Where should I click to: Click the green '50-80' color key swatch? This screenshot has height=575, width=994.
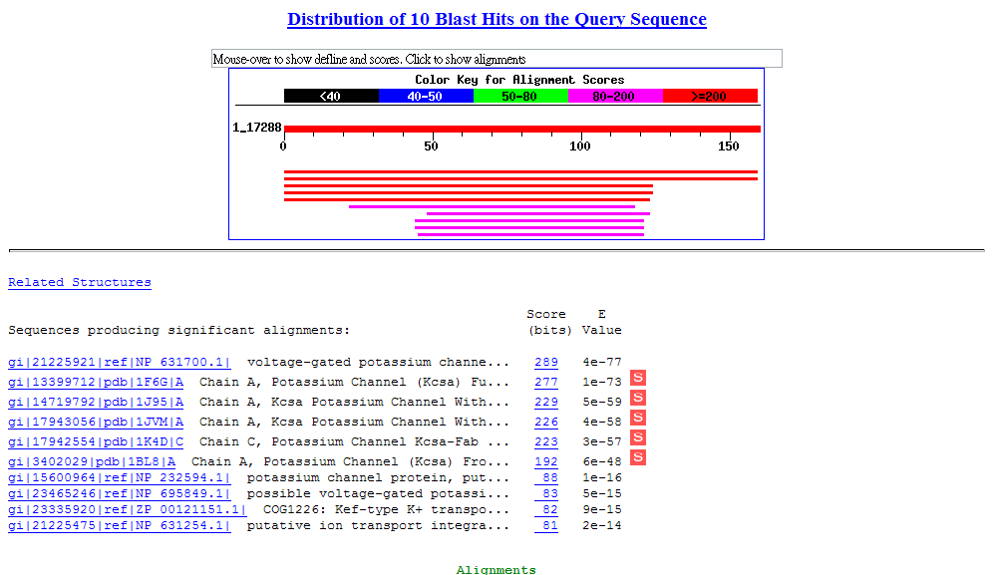(x=520, y=96)
